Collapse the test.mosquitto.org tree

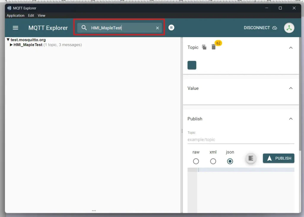(8, 40)
